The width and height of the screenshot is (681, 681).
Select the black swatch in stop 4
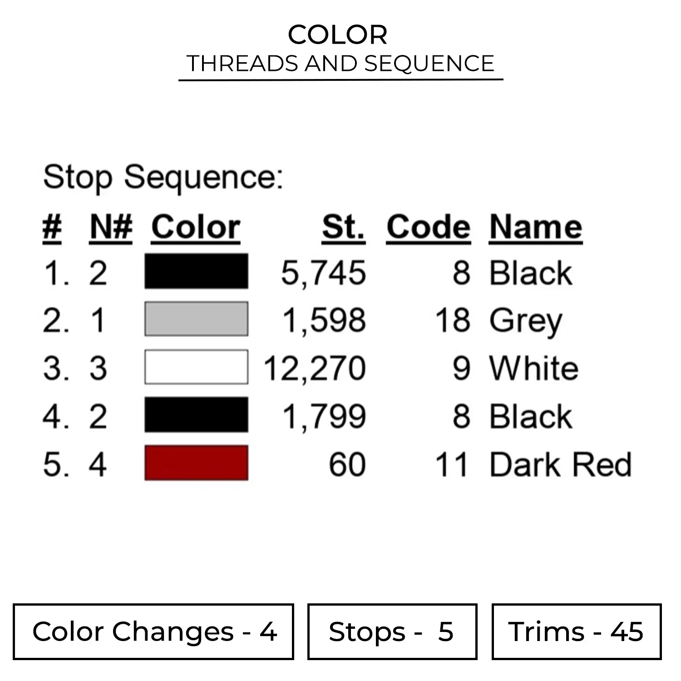[196, 415]
